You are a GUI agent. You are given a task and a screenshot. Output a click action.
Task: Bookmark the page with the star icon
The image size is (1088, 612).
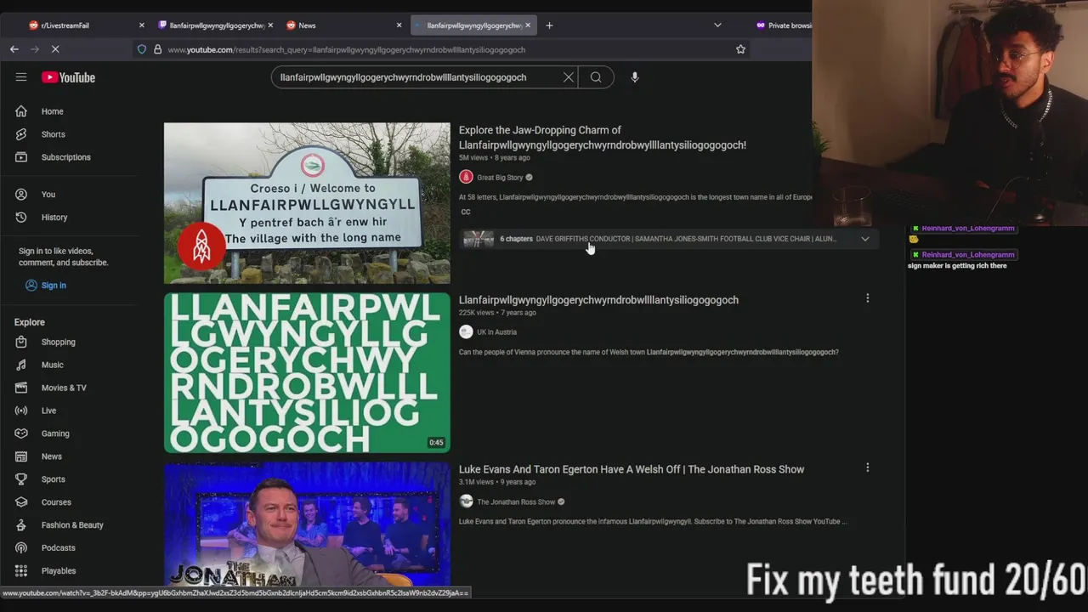740,49
